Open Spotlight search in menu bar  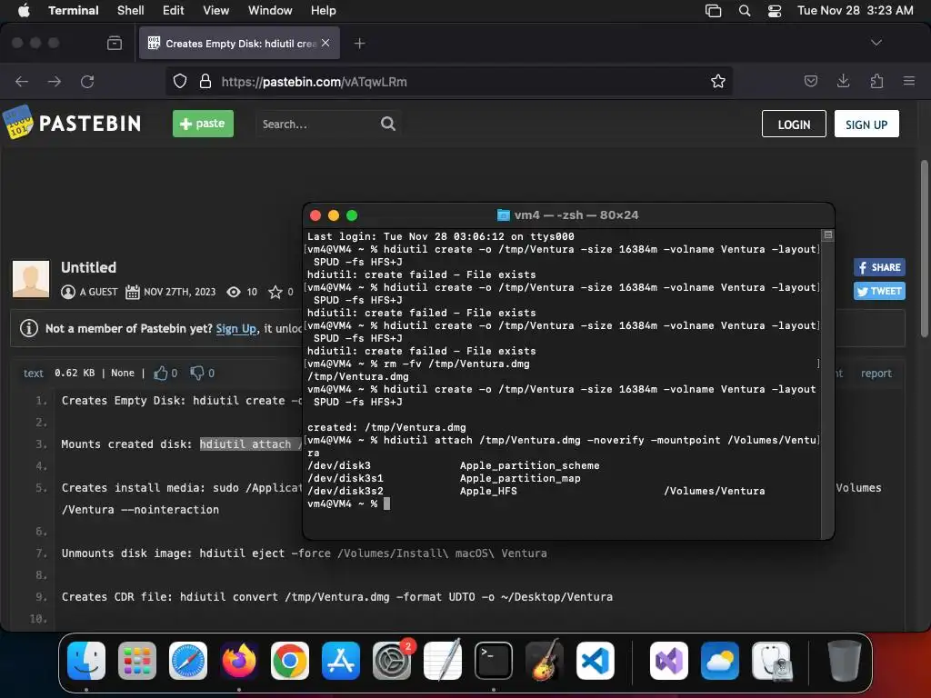pos(744,11)
